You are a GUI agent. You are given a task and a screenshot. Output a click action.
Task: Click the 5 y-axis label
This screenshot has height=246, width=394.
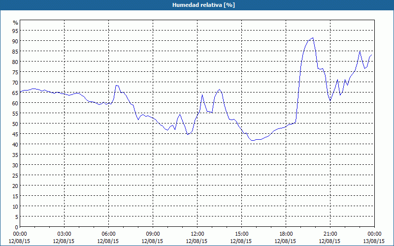pos(17,216)
